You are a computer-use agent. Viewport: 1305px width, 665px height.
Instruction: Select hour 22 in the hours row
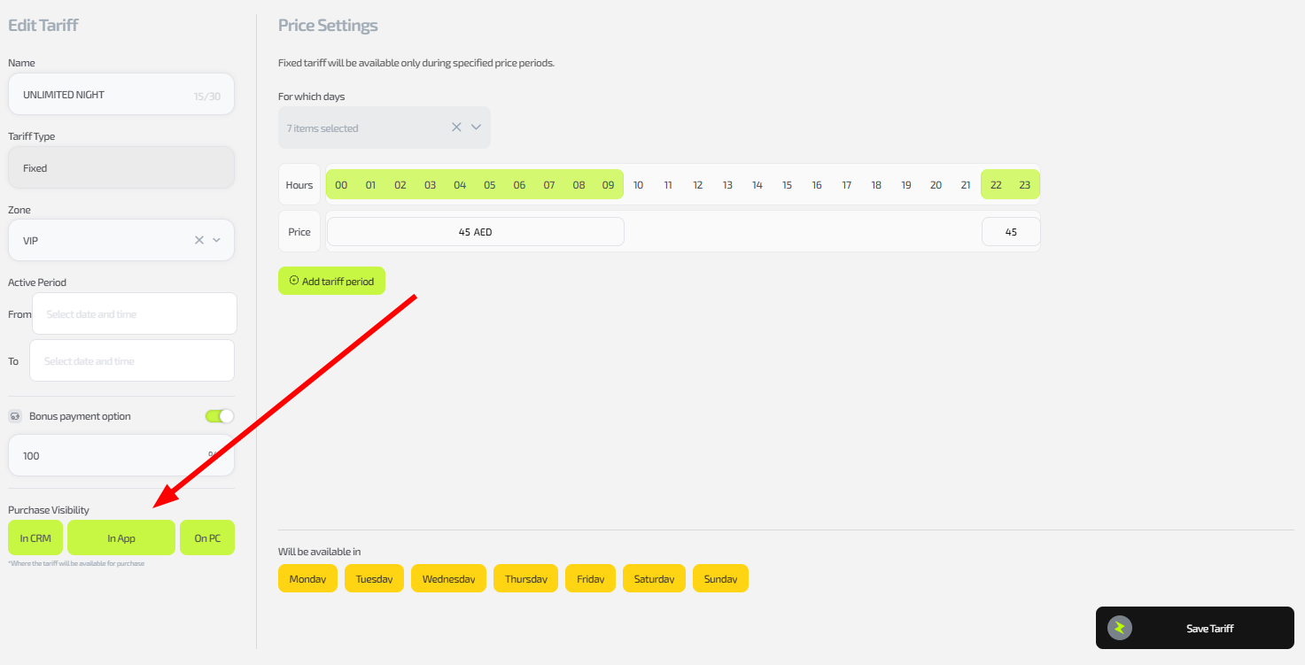(x=996, y=185)
